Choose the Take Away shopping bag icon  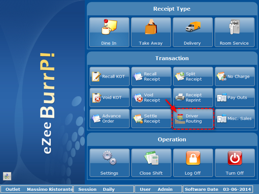151,27
